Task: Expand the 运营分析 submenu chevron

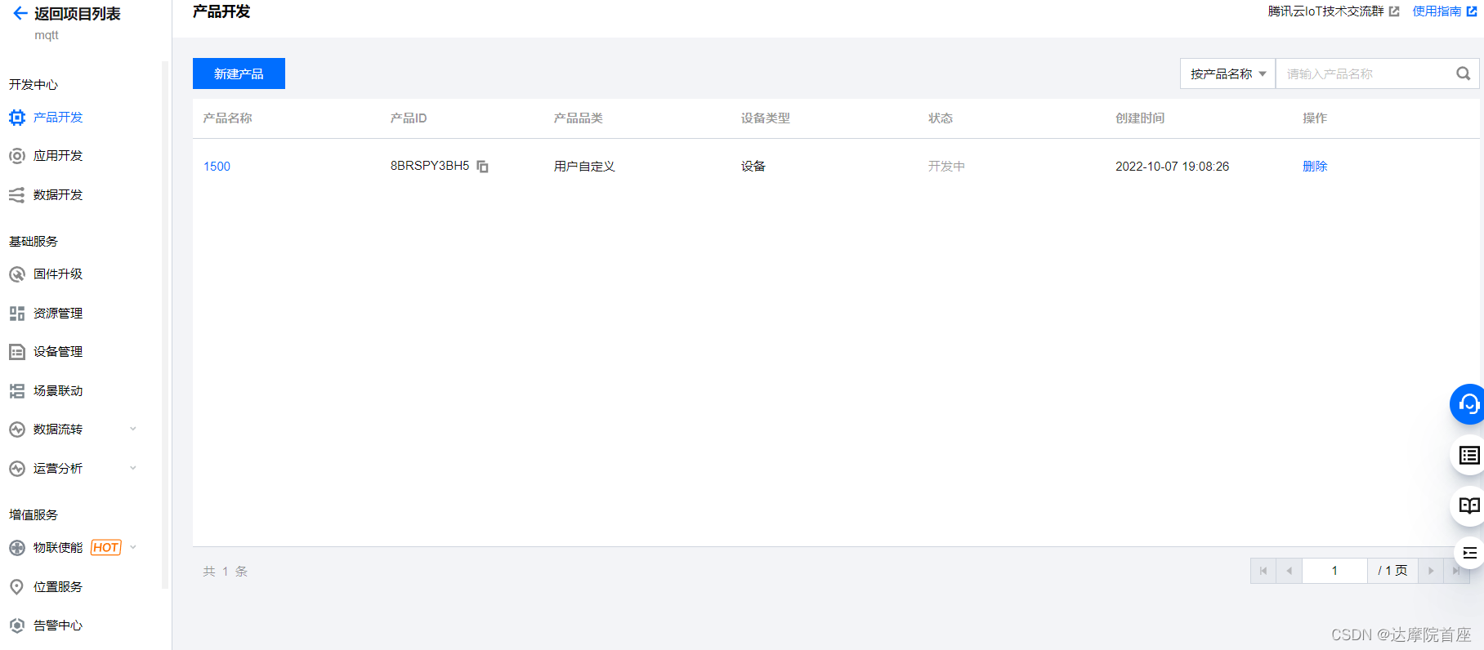Action: click(133, 468)
